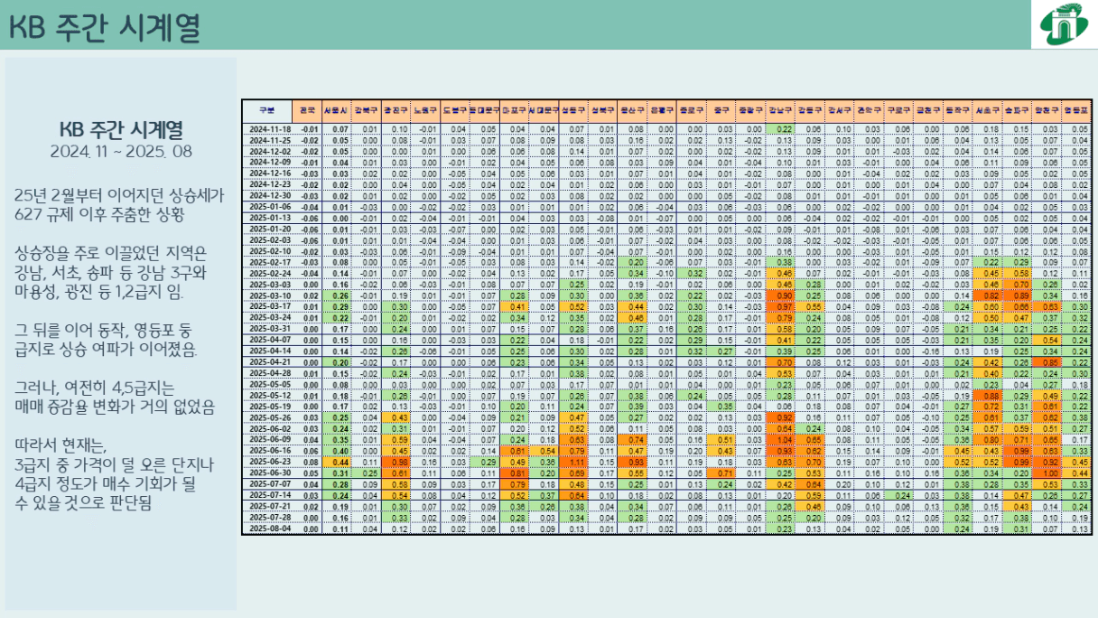Screen dimensions: 1098x618
Task: Select the '마포구' column header
Action: pos(514,109)
